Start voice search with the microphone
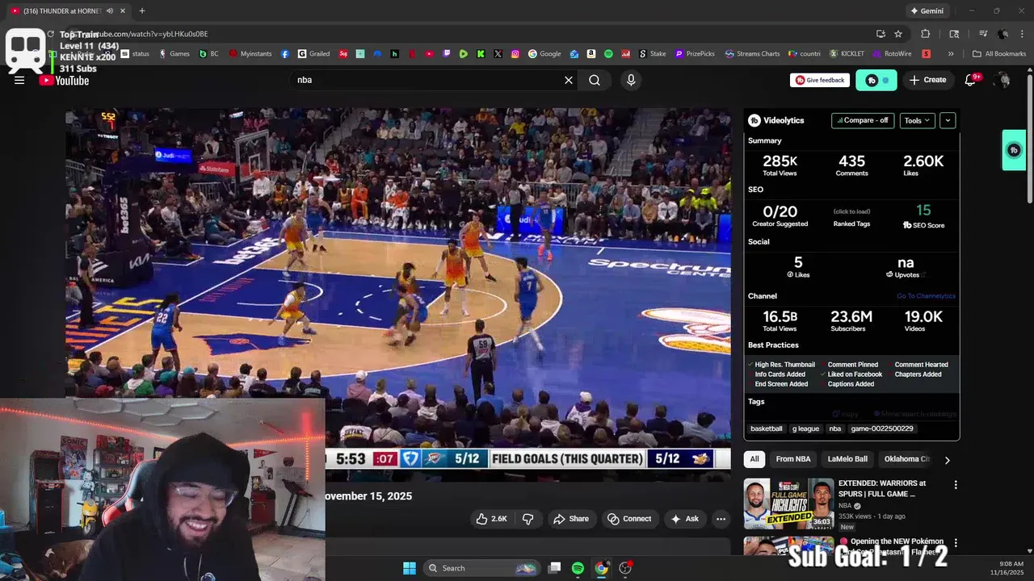Screen dimensions: 1034x581 coord(631,80)
